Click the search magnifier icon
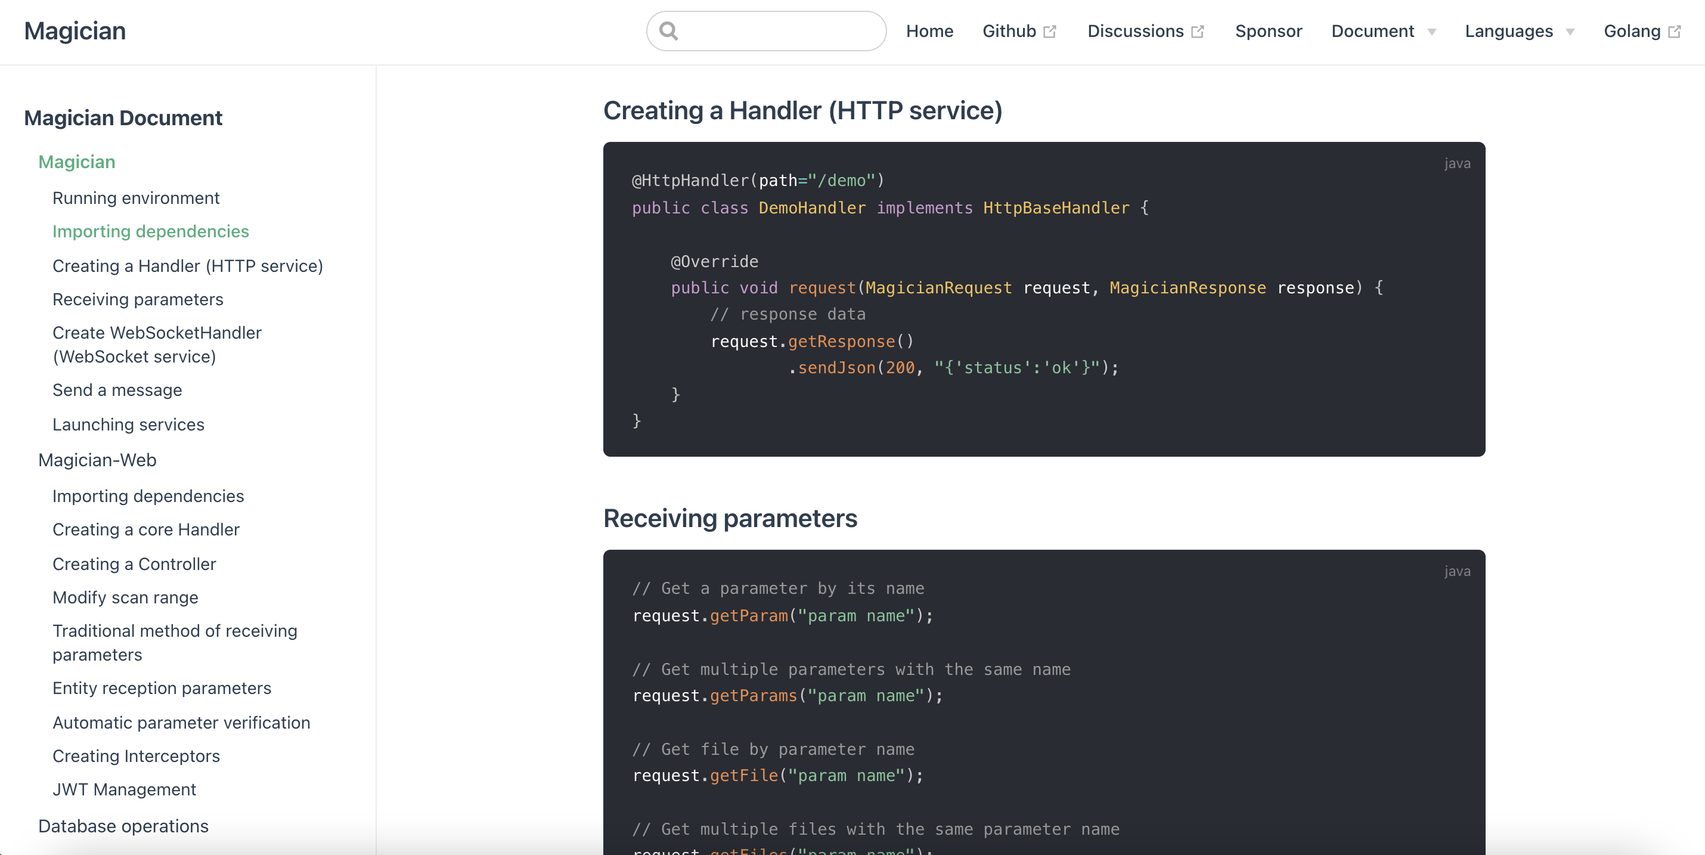This screenshot has width=1705, height=855. (668, 31)
